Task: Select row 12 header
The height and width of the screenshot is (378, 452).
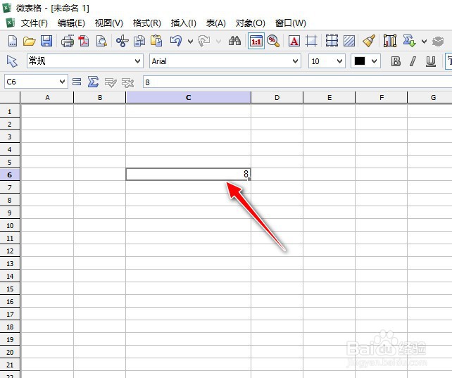Action: (10, 251)
